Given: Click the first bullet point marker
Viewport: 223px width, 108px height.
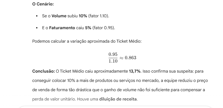Looking at the screenshot, I should (x=37, y=16).
